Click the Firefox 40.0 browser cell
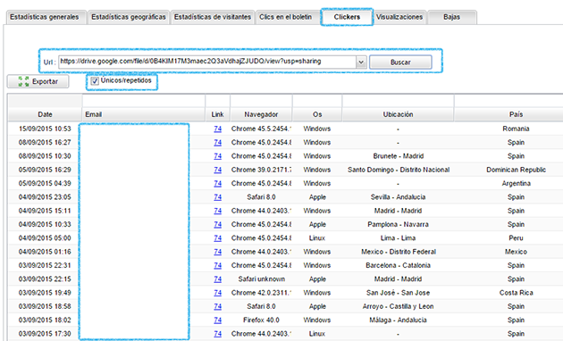Image resolution: width=563 pixels, height=341 pixels. [x=261, y=320]
